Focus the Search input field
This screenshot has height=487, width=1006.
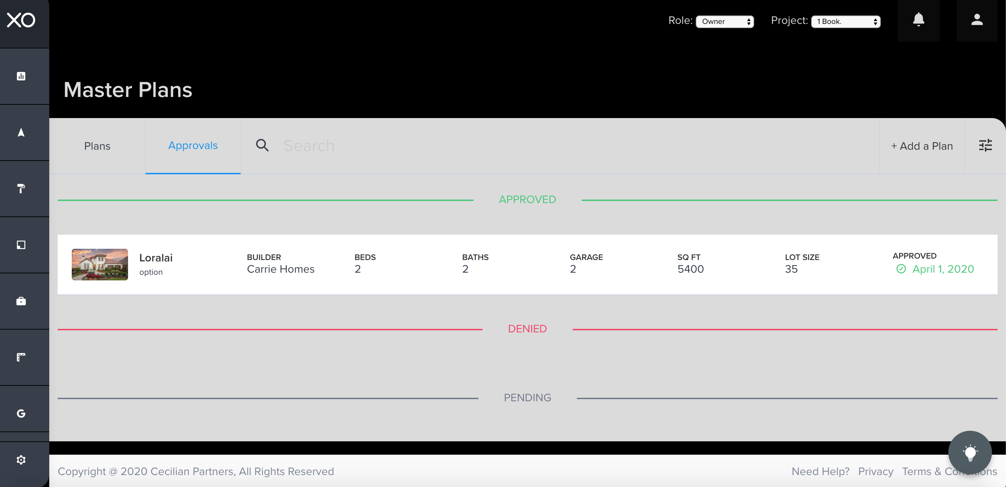[547, 146]
